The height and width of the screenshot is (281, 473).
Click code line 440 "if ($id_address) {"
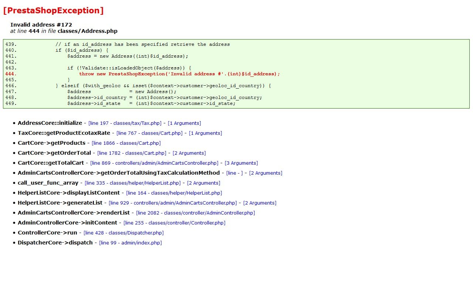pos(82,50)
